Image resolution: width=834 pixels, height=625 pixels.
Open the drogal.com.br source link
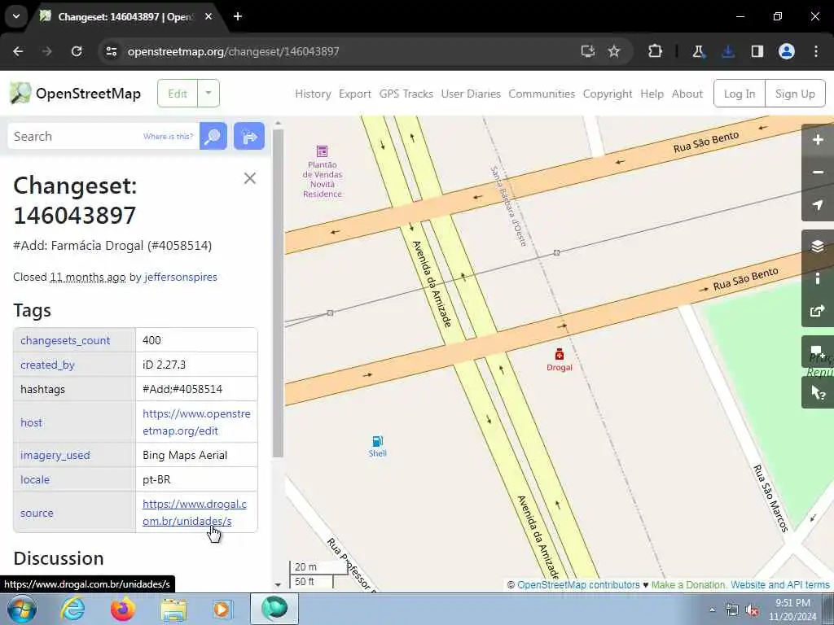click(x=195, y=513)
